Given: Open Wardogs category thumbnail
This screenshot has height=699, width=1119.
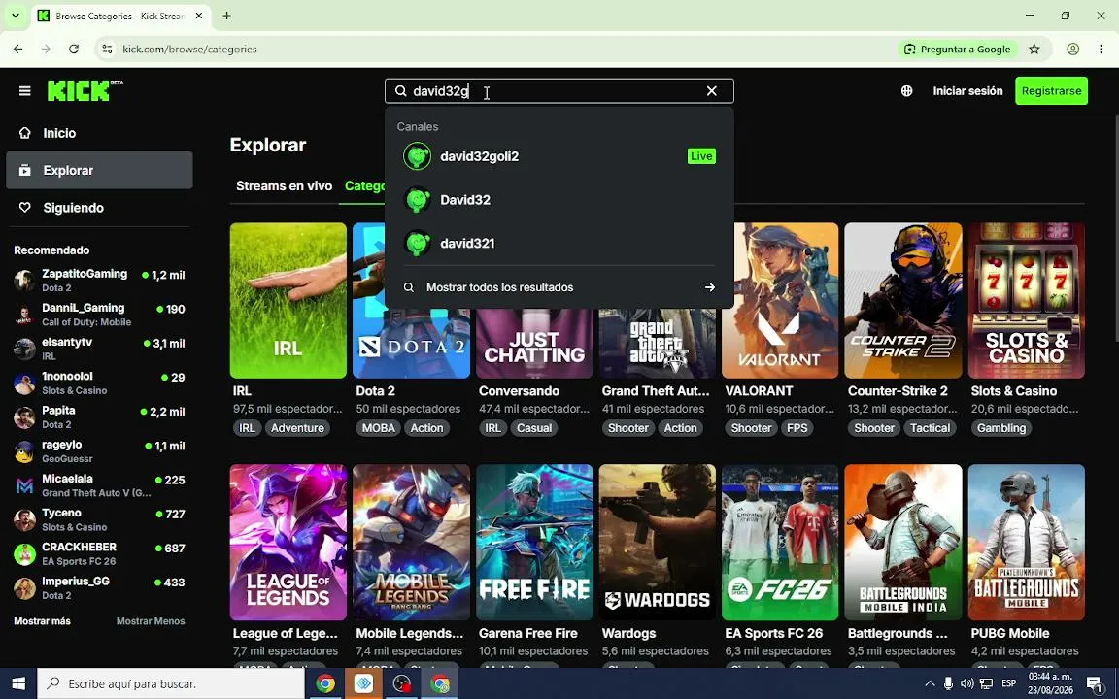Looking at the screenshot, I should tap(658, 542).
